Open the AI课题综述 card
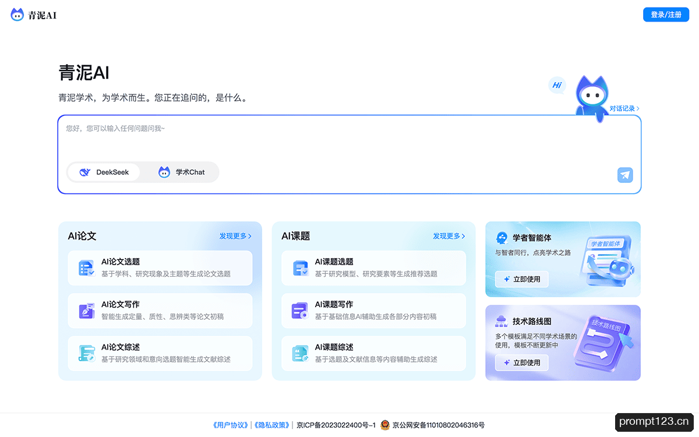The height and width of the screenshot is (437, 699). 373,353
